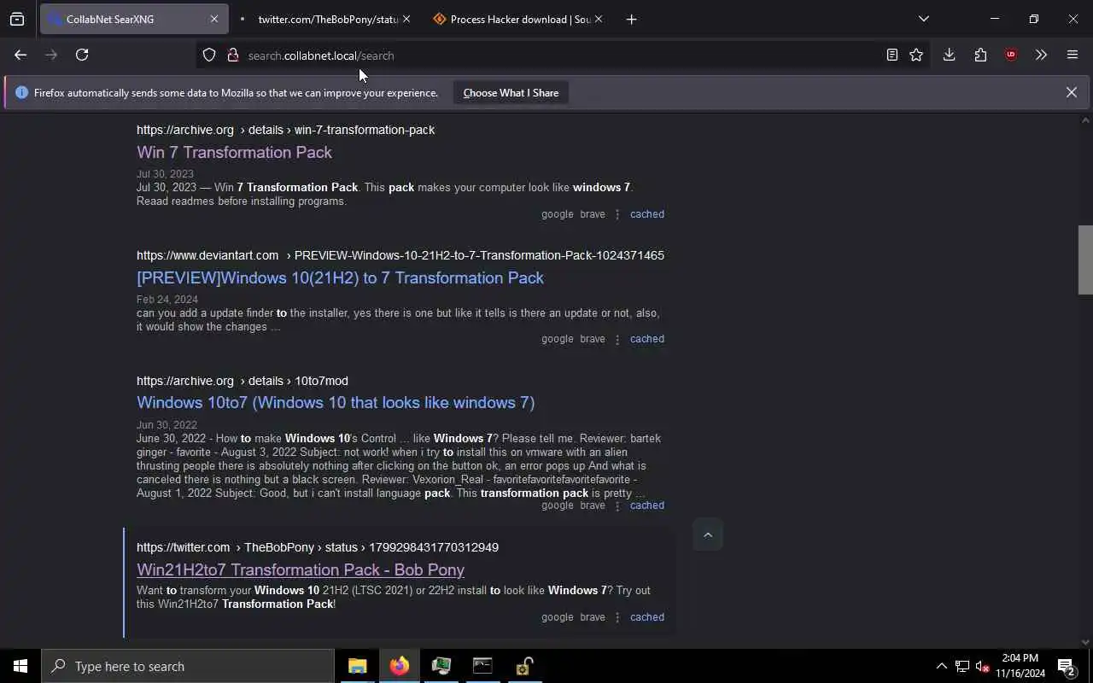Viewport: 1093px width, 683px height.
Task: Open cached link for Windows 10to7 result
Action: (646, 505)
